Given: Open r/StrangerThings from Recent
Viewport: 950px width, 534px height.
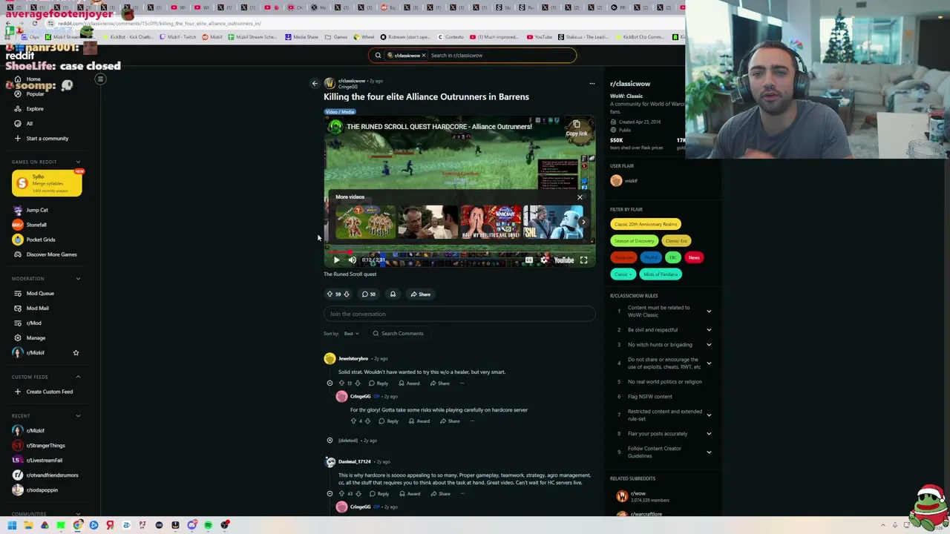Looking at the screenshot, I should pos(45,446).
